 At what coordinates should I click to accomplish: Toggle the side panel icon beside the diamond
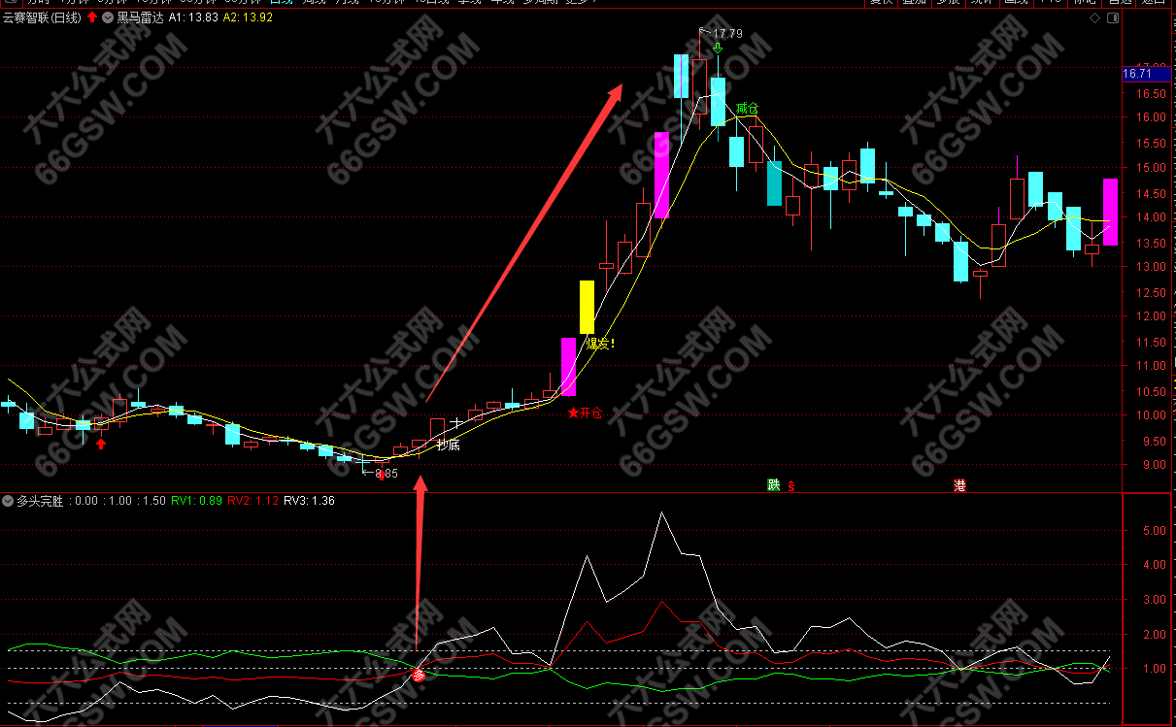(1111, 17)
